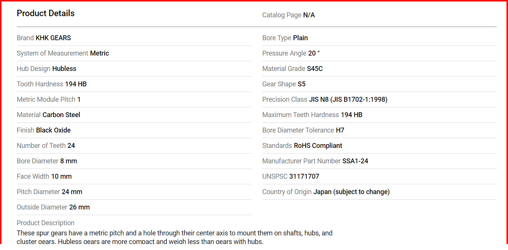
Task: Click the Number of Teeth 24 row
Action: tap(134, 146)
